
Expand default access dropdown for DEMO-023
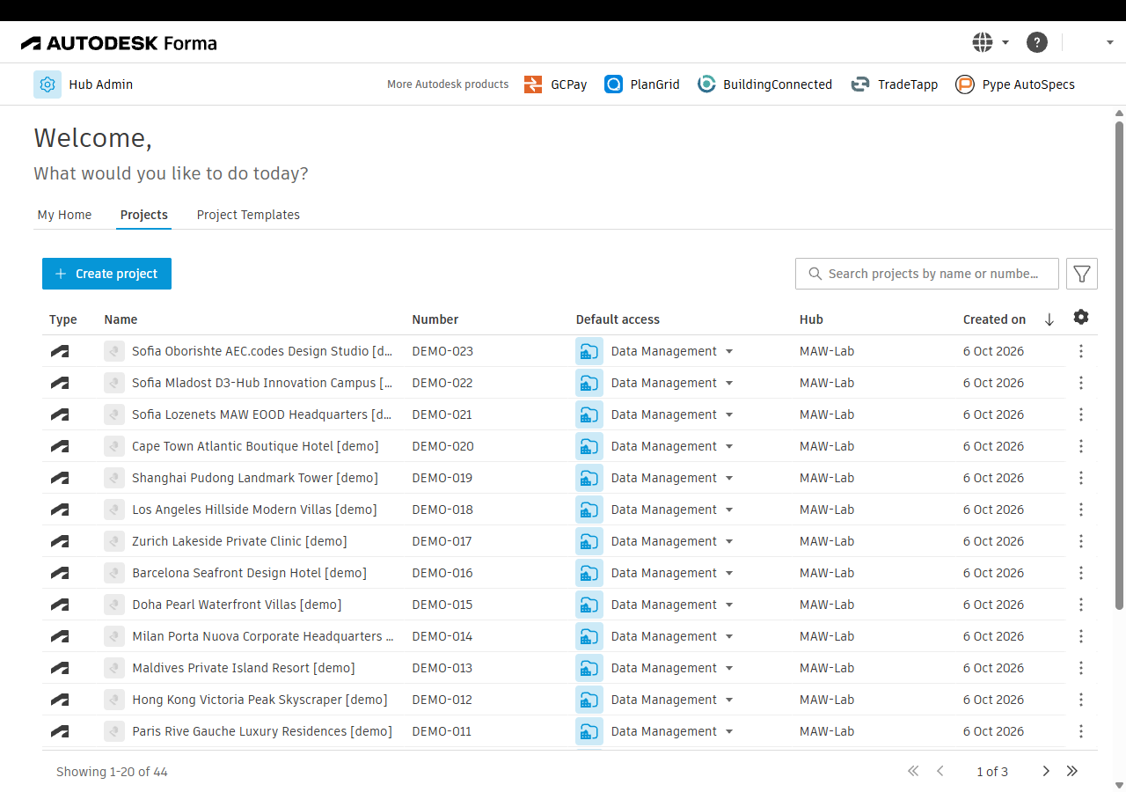tap(729, 351)
